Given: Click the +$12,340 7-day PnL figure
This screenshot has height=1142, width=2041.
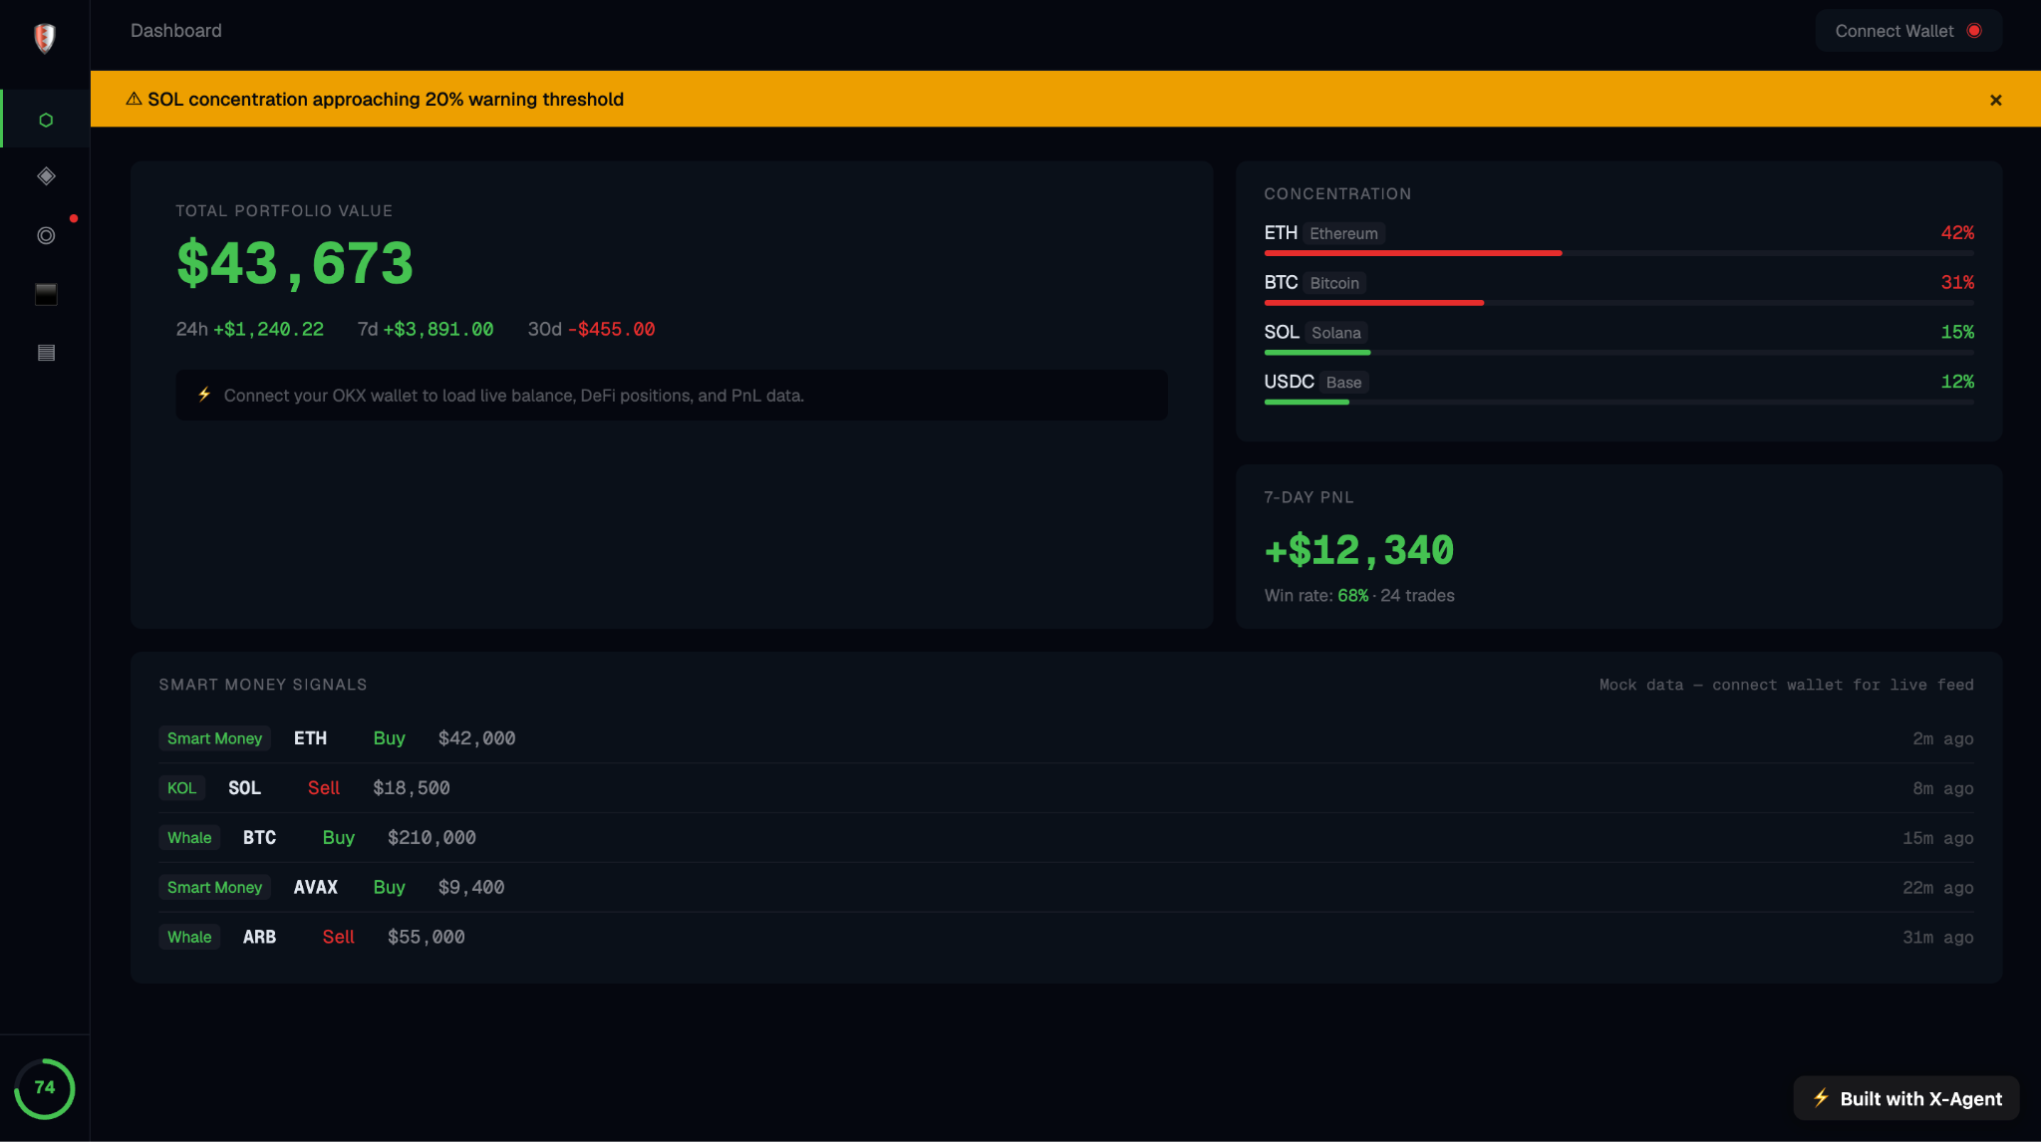Looking at the screenshot, I should point(1359,550).
